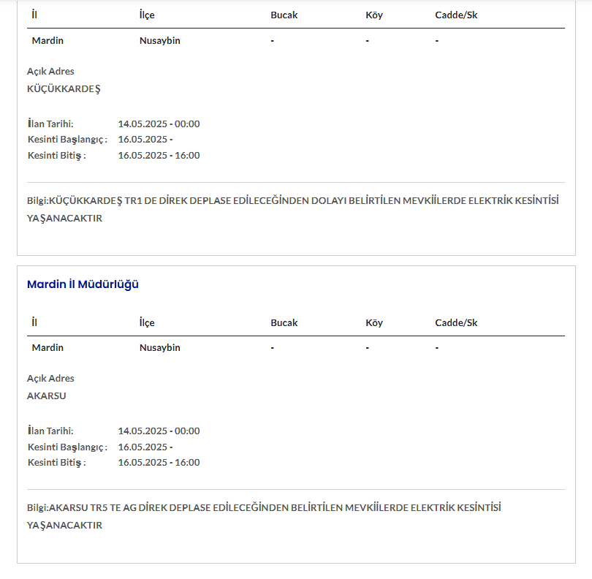Click the AKARSU address text
Screen dimensions: 592x579
[x=47, y=396]
